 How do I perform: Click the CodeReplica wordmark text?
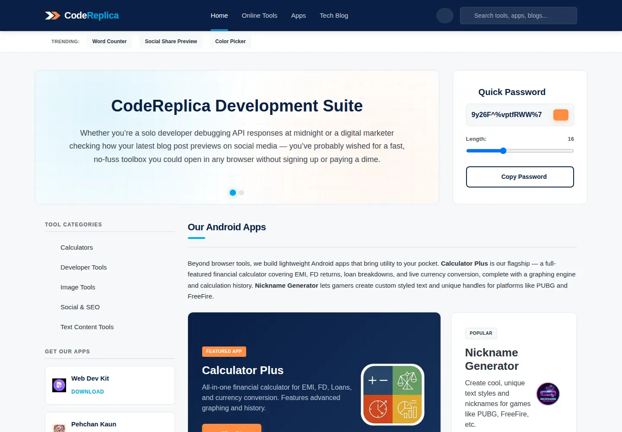(92, 16)
